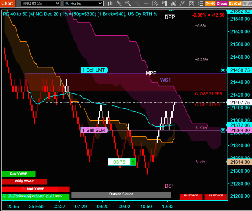This screenshot has height=211, width=252.
Task: Click the 21372.06 cyan price marker
Action: (x=240, y=125)
